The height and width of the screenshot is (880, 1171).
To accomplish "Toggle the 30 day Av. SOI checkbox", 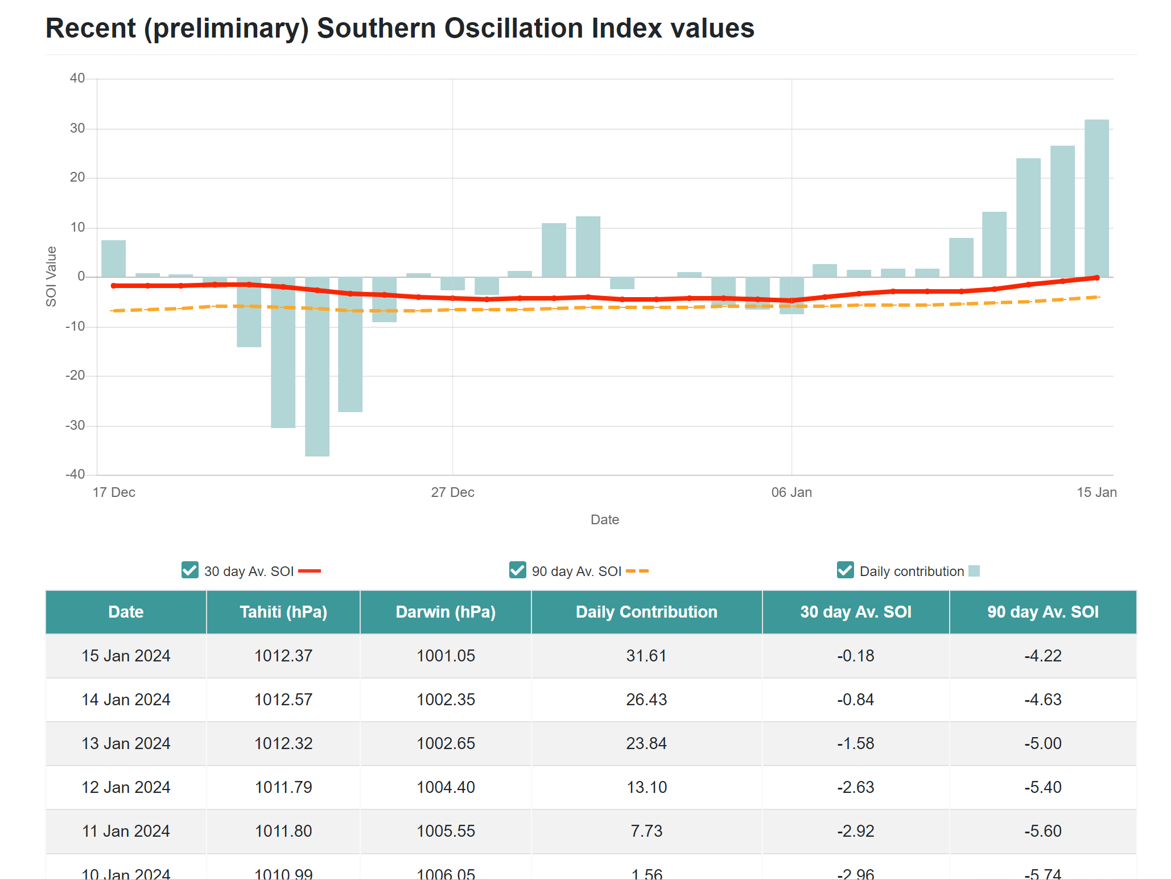I will [x=189, y=570].
